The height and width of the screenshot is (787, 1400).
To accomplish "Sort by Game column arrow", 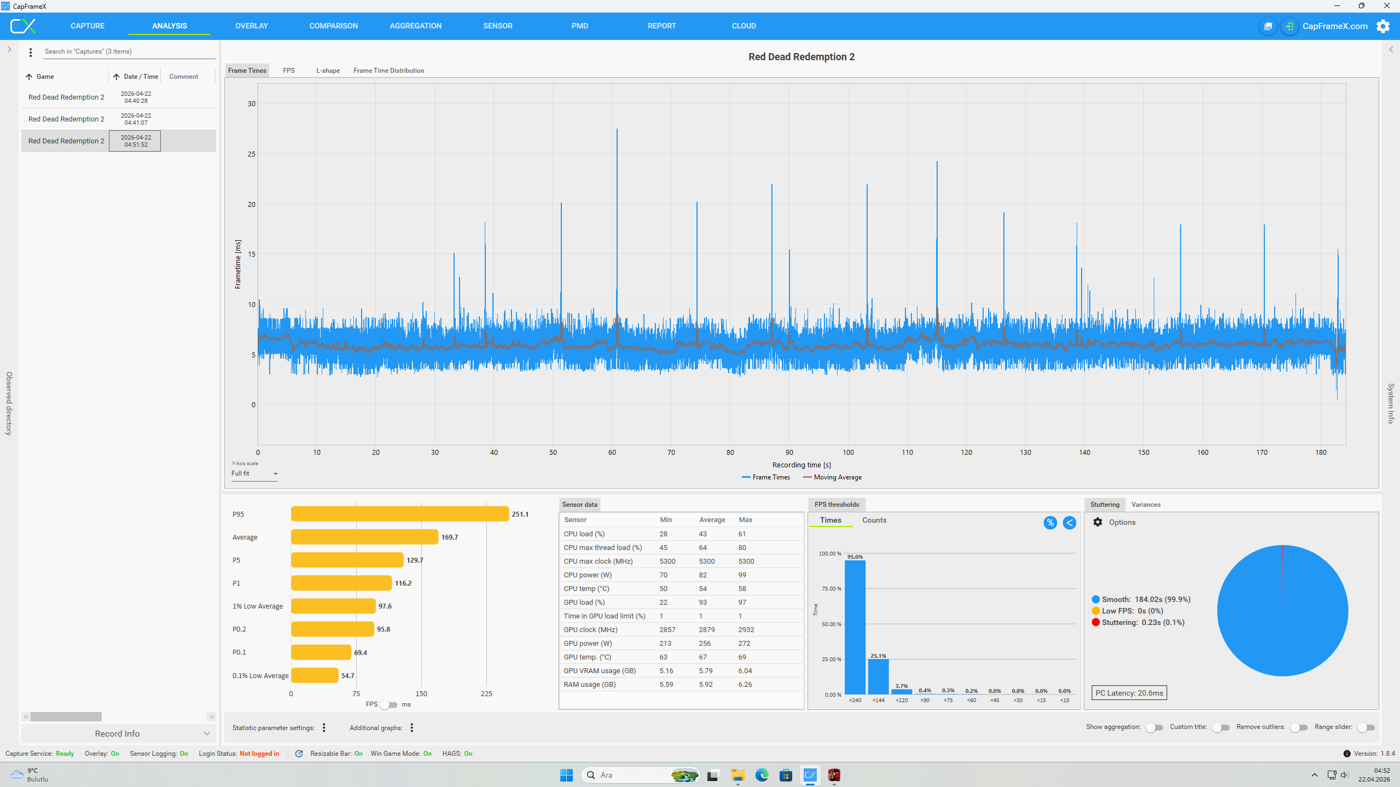I will pyautogui.click(x=29, y=77).
